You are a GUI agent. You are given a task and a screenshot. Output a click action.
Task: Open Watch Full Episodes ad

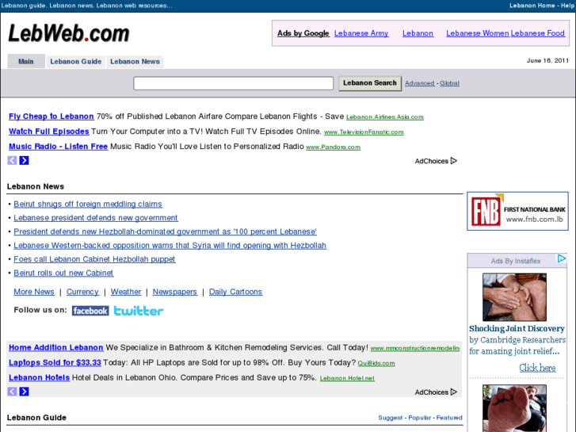[x=49, y=132]
